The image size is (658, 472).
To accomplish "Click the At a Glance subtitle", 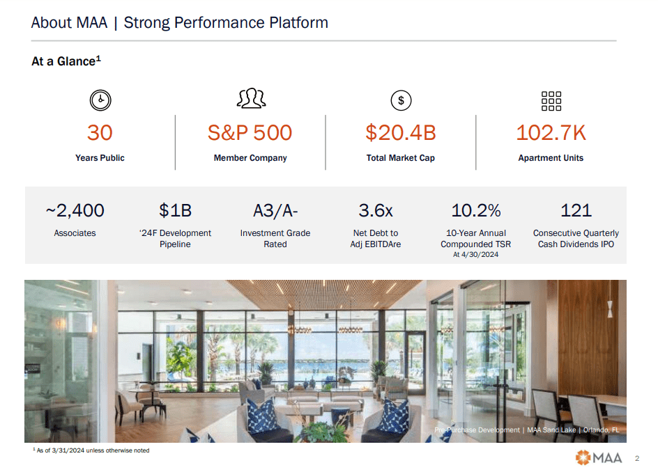I will (66, 61).
